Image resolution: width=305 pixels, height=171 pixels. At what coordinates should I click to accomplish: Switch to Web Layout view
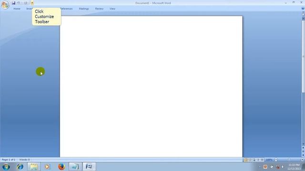click(x=254, y=160)
